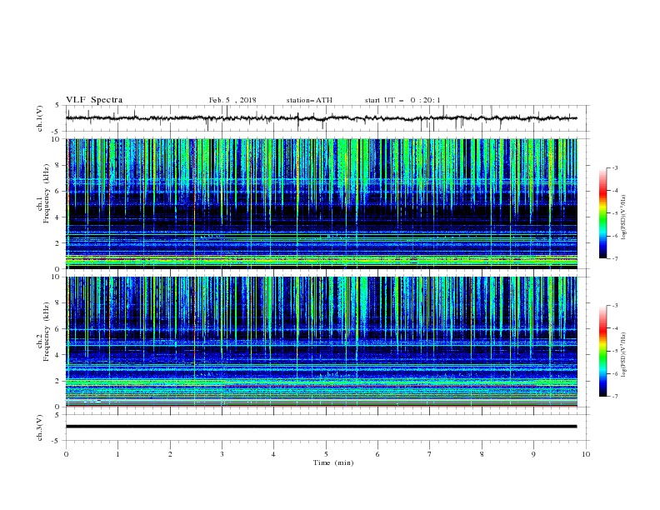Viewport: 660px width, 510px height.
Task: Click time axis tick label '5'
Action: [x=326, y=454]
